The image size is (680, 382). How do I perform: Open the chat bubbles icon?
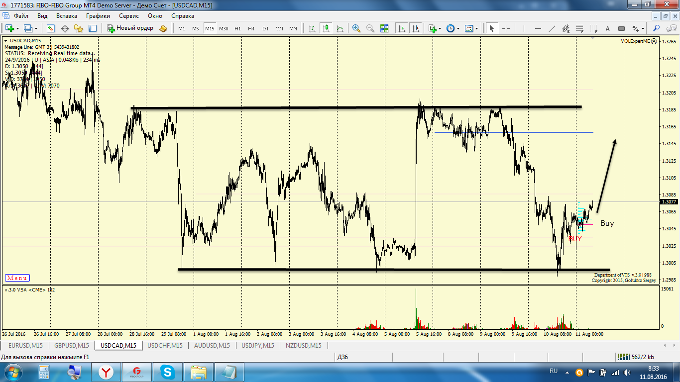point(671,28)
